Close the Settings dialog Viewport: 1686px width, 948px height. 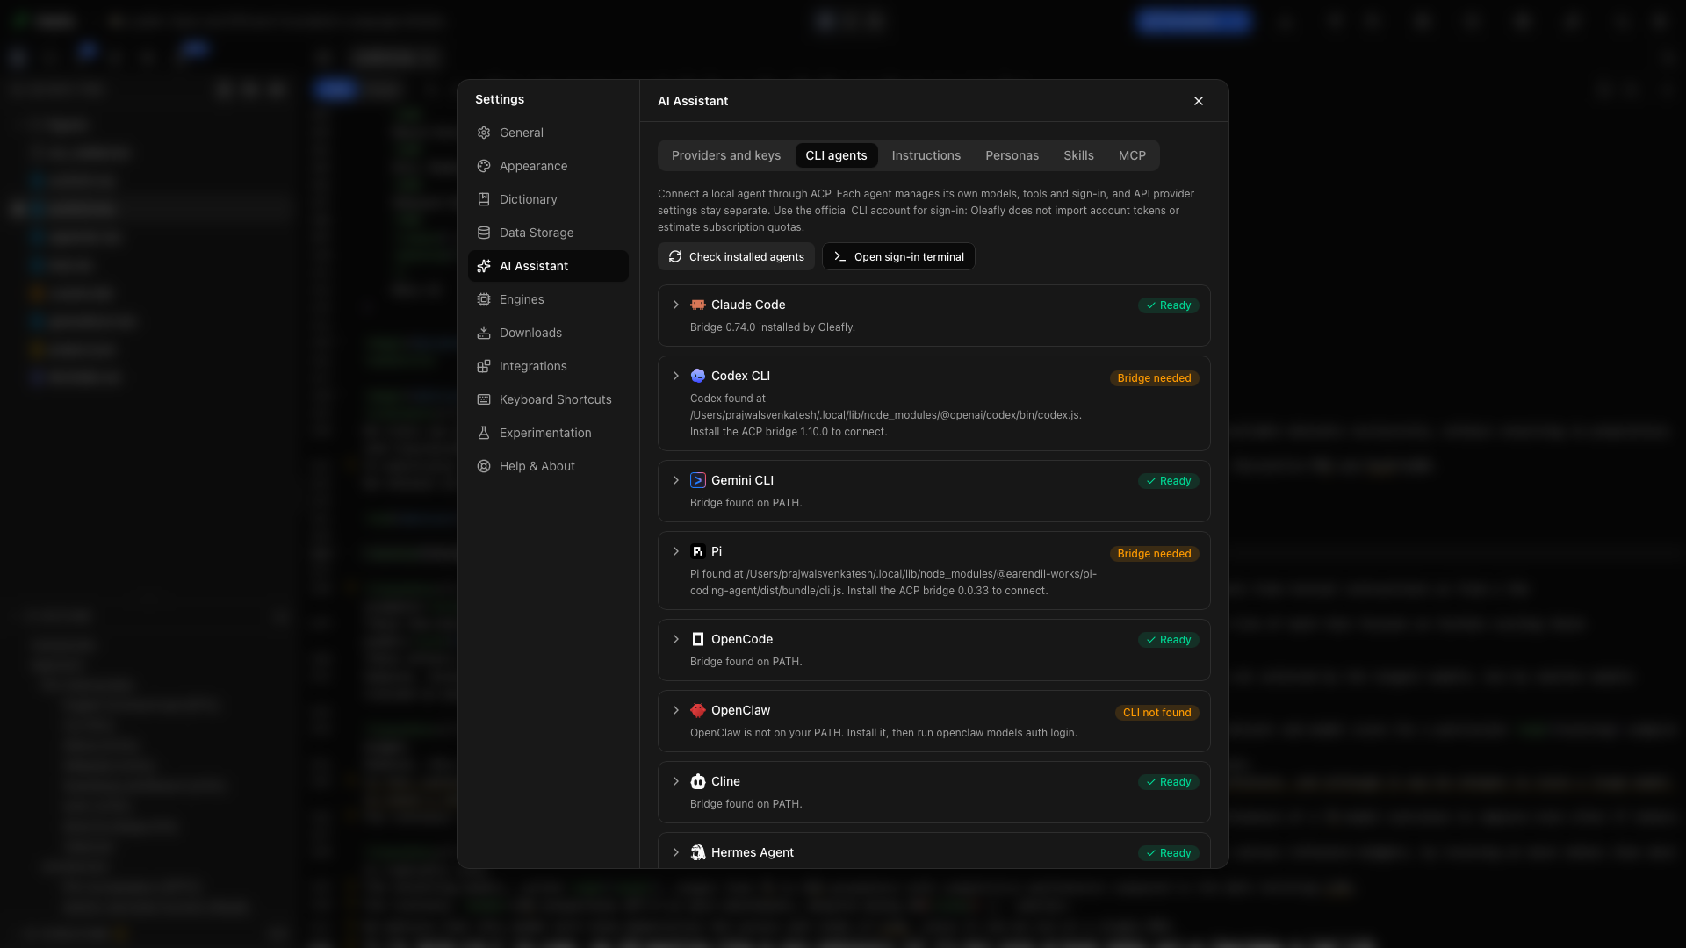click(1199, 101)
